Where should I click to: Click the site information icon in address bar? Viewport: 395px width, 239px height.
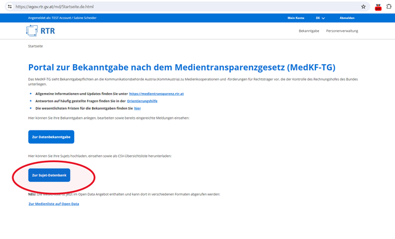click(x=10, y=7)
